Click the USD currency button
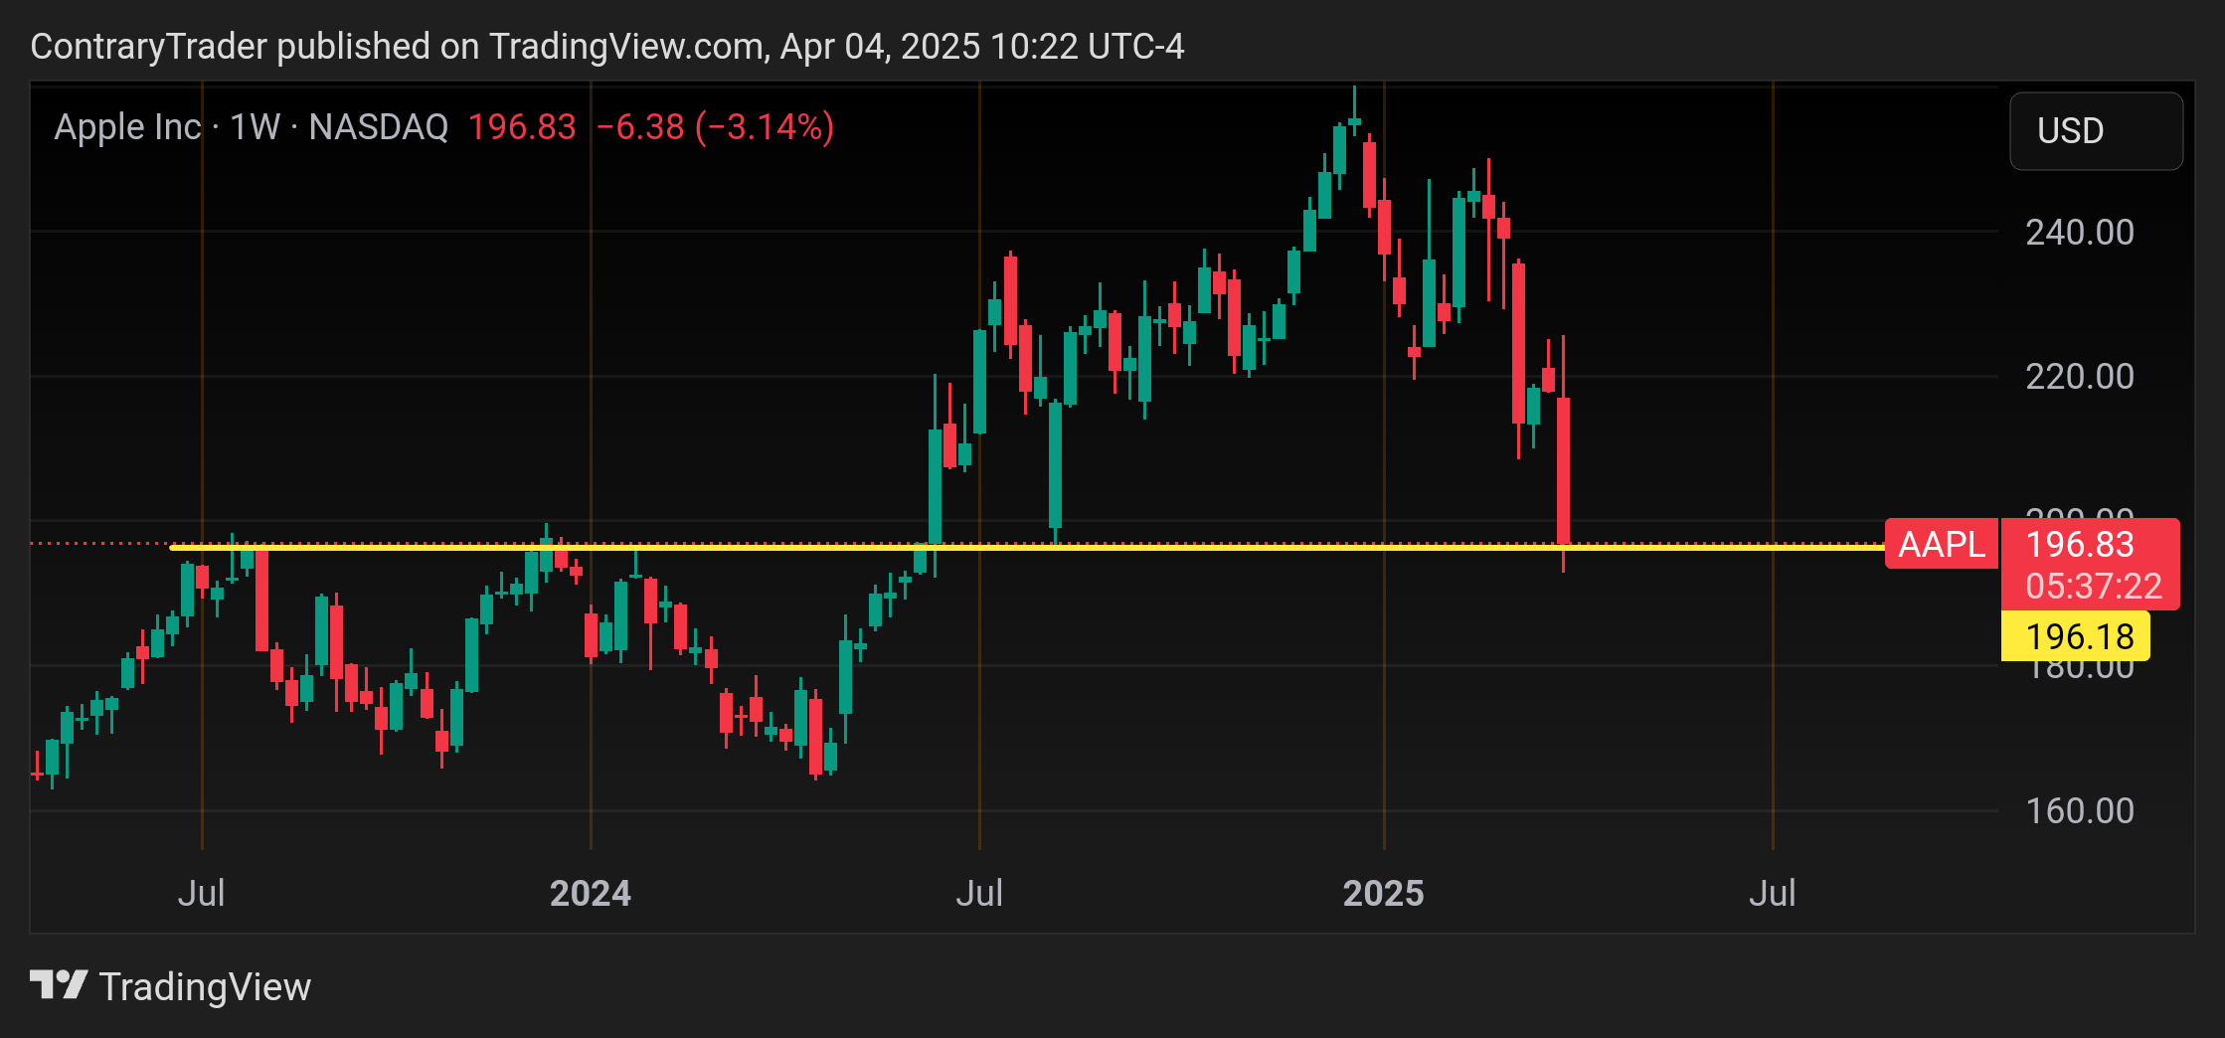 click(2096, 131)
